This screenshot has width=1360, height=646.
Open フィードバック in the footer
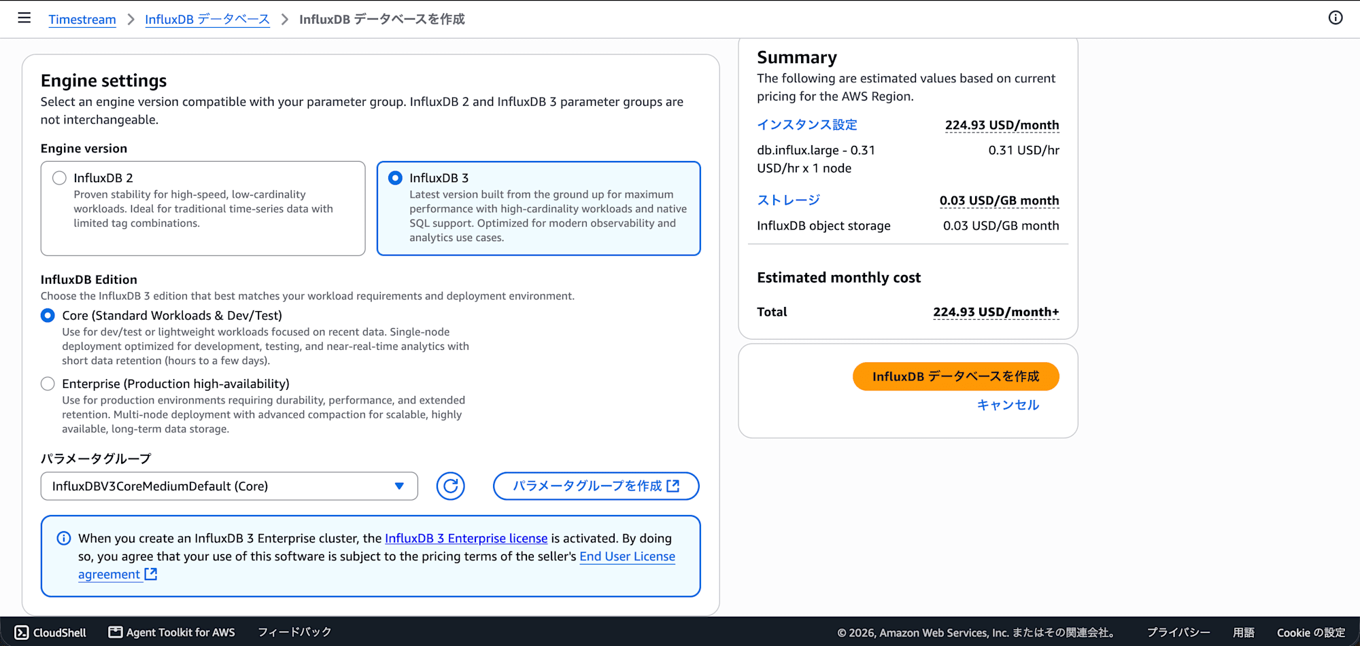click(x=294, y=632)
